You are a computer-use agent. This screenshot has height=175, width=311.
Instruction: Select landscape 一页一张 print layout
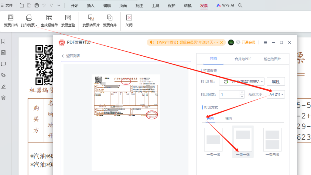(x=214, y=142)
